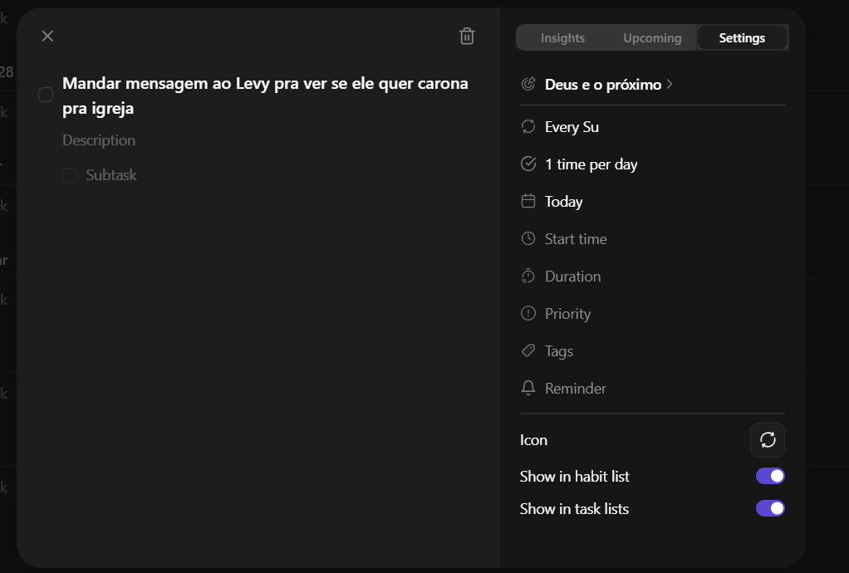Open the 1 time per day option
The width and height of the screenshot is (849, 573).
[x=591, y=164]
